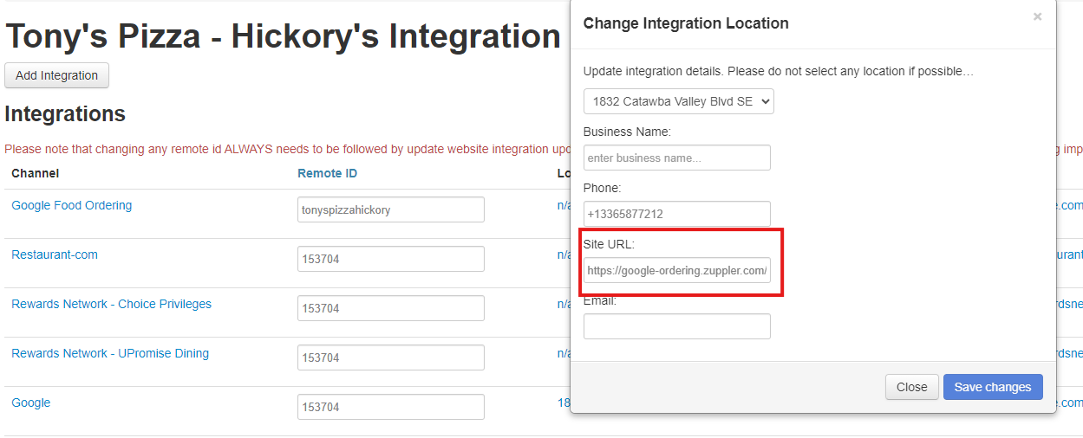1083x438 pixels.
Task: Edit Remote ID field for UPromise Dining row
Action: [390, 357]
